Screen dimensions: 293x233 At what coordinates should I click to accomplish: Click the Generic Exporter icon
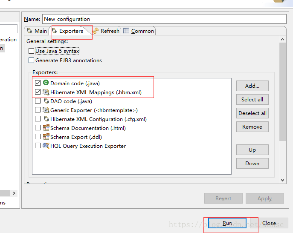coord(46,110)
